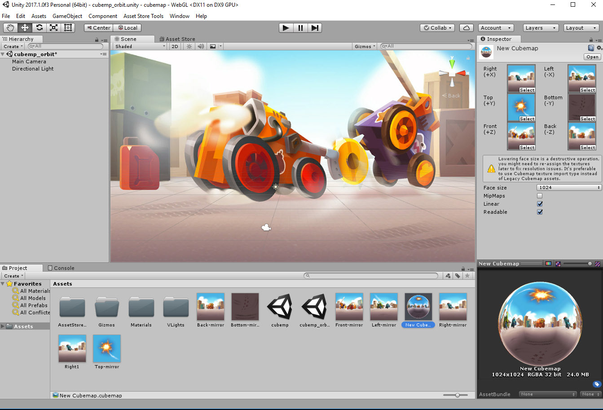Toggle scene audio speaker icon

[201, 46]
